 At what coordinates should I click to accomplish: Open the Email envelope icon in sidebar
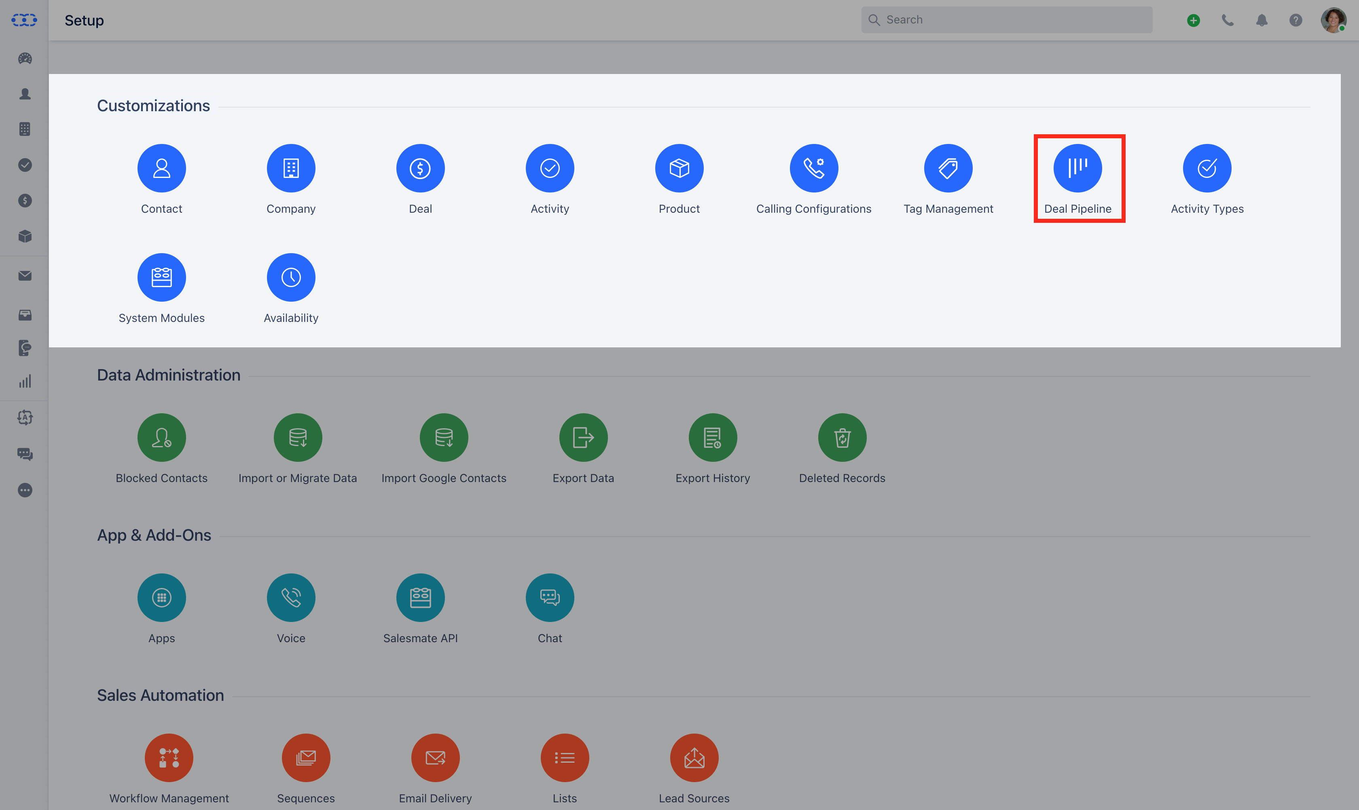25,276
